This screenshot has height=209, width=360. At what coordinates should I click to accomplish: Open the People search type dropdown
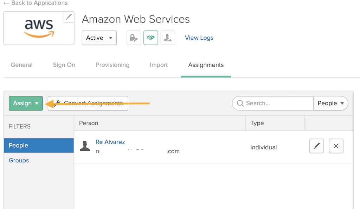click(330, 103)
